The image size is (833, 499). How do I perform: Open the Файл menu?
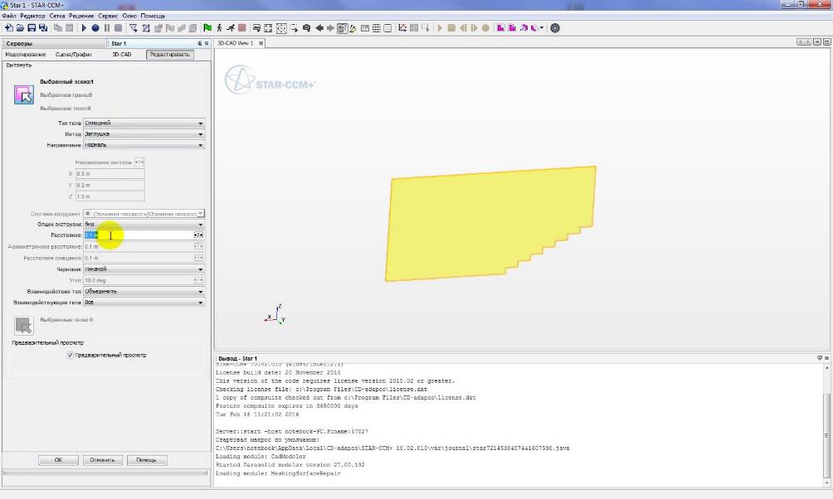8,16
